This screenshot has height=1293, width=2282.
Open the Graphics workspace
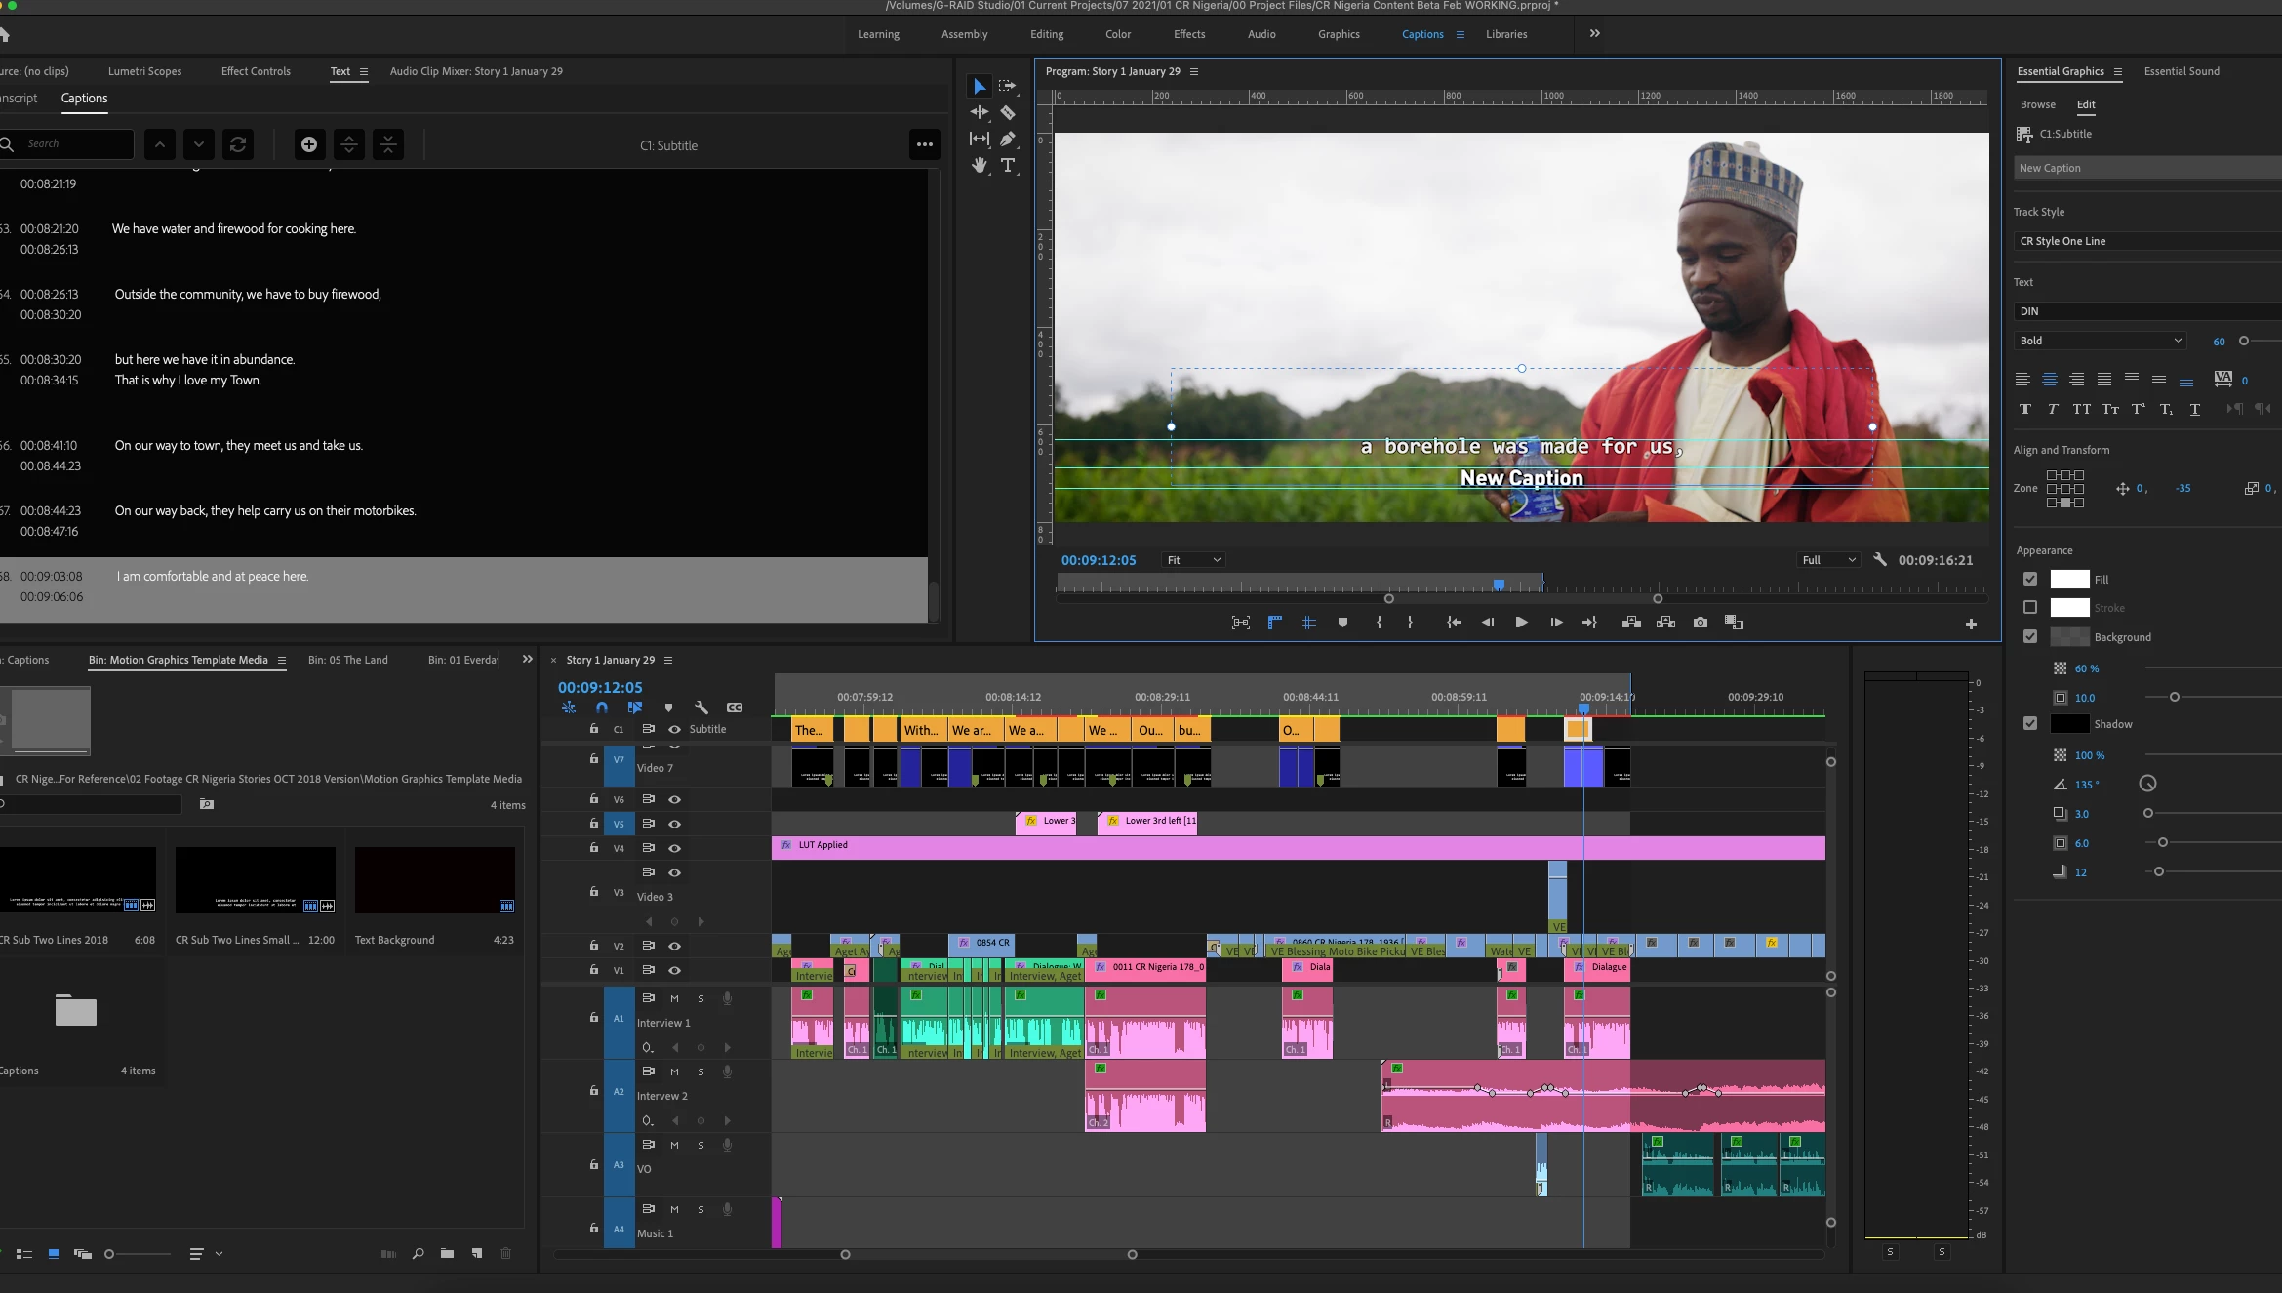tap(1339, 34)
